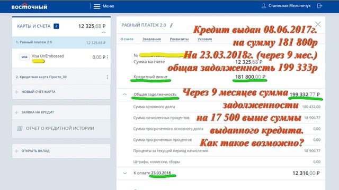Click Сумма основного долга row
This screenshot has width=339, height=190.
coord(227,107)
